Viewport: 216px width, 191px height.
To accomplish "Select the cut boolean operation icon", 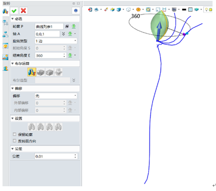I will pyautogui.click(x=50, y=72).
